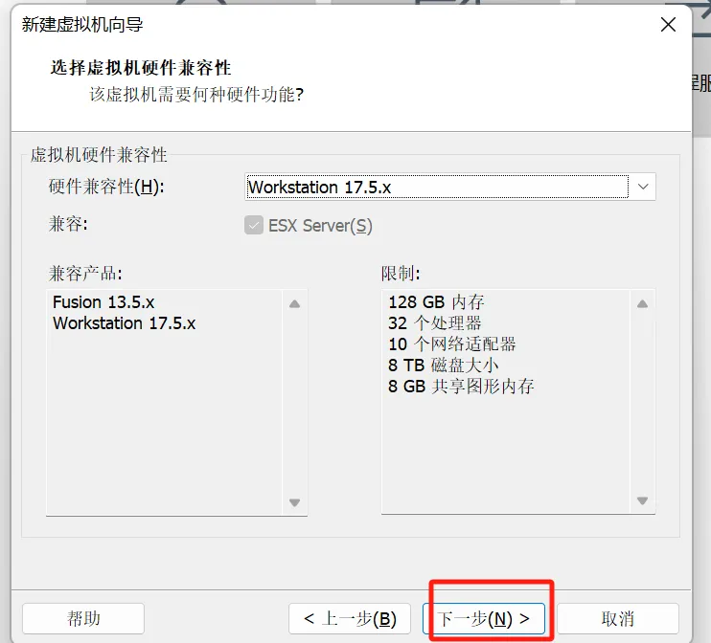Viewport: 711px width, 643px height.
Task: Select the 10 个网络适配器 limitation entry
Action: pyautogui.click(x=452, y=344)
